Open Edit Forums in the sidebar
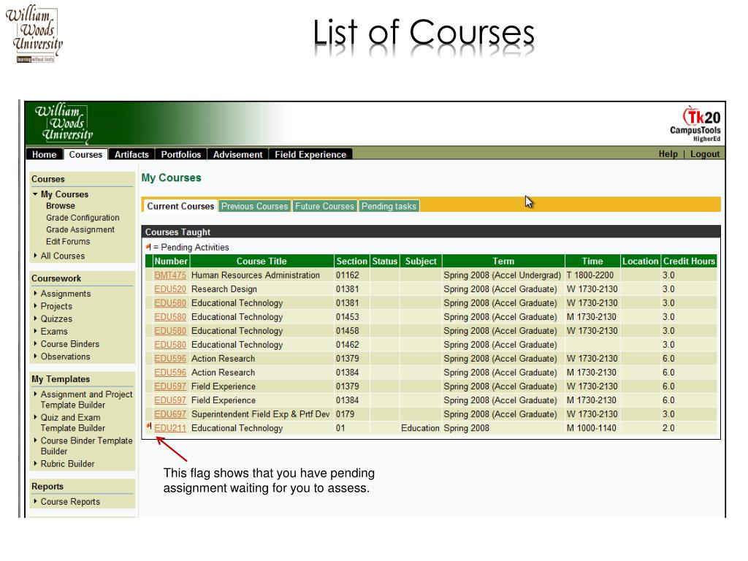Image resolution: width=748 pixels, height=561 pixels. point(68,241)
